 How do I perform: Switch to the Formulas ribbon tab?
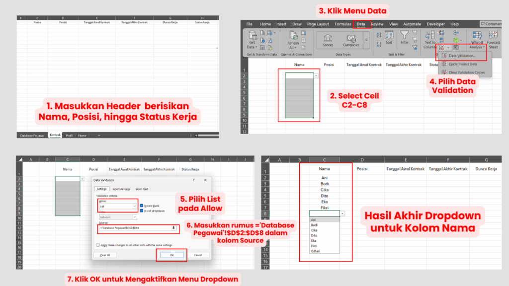[343, 24]
